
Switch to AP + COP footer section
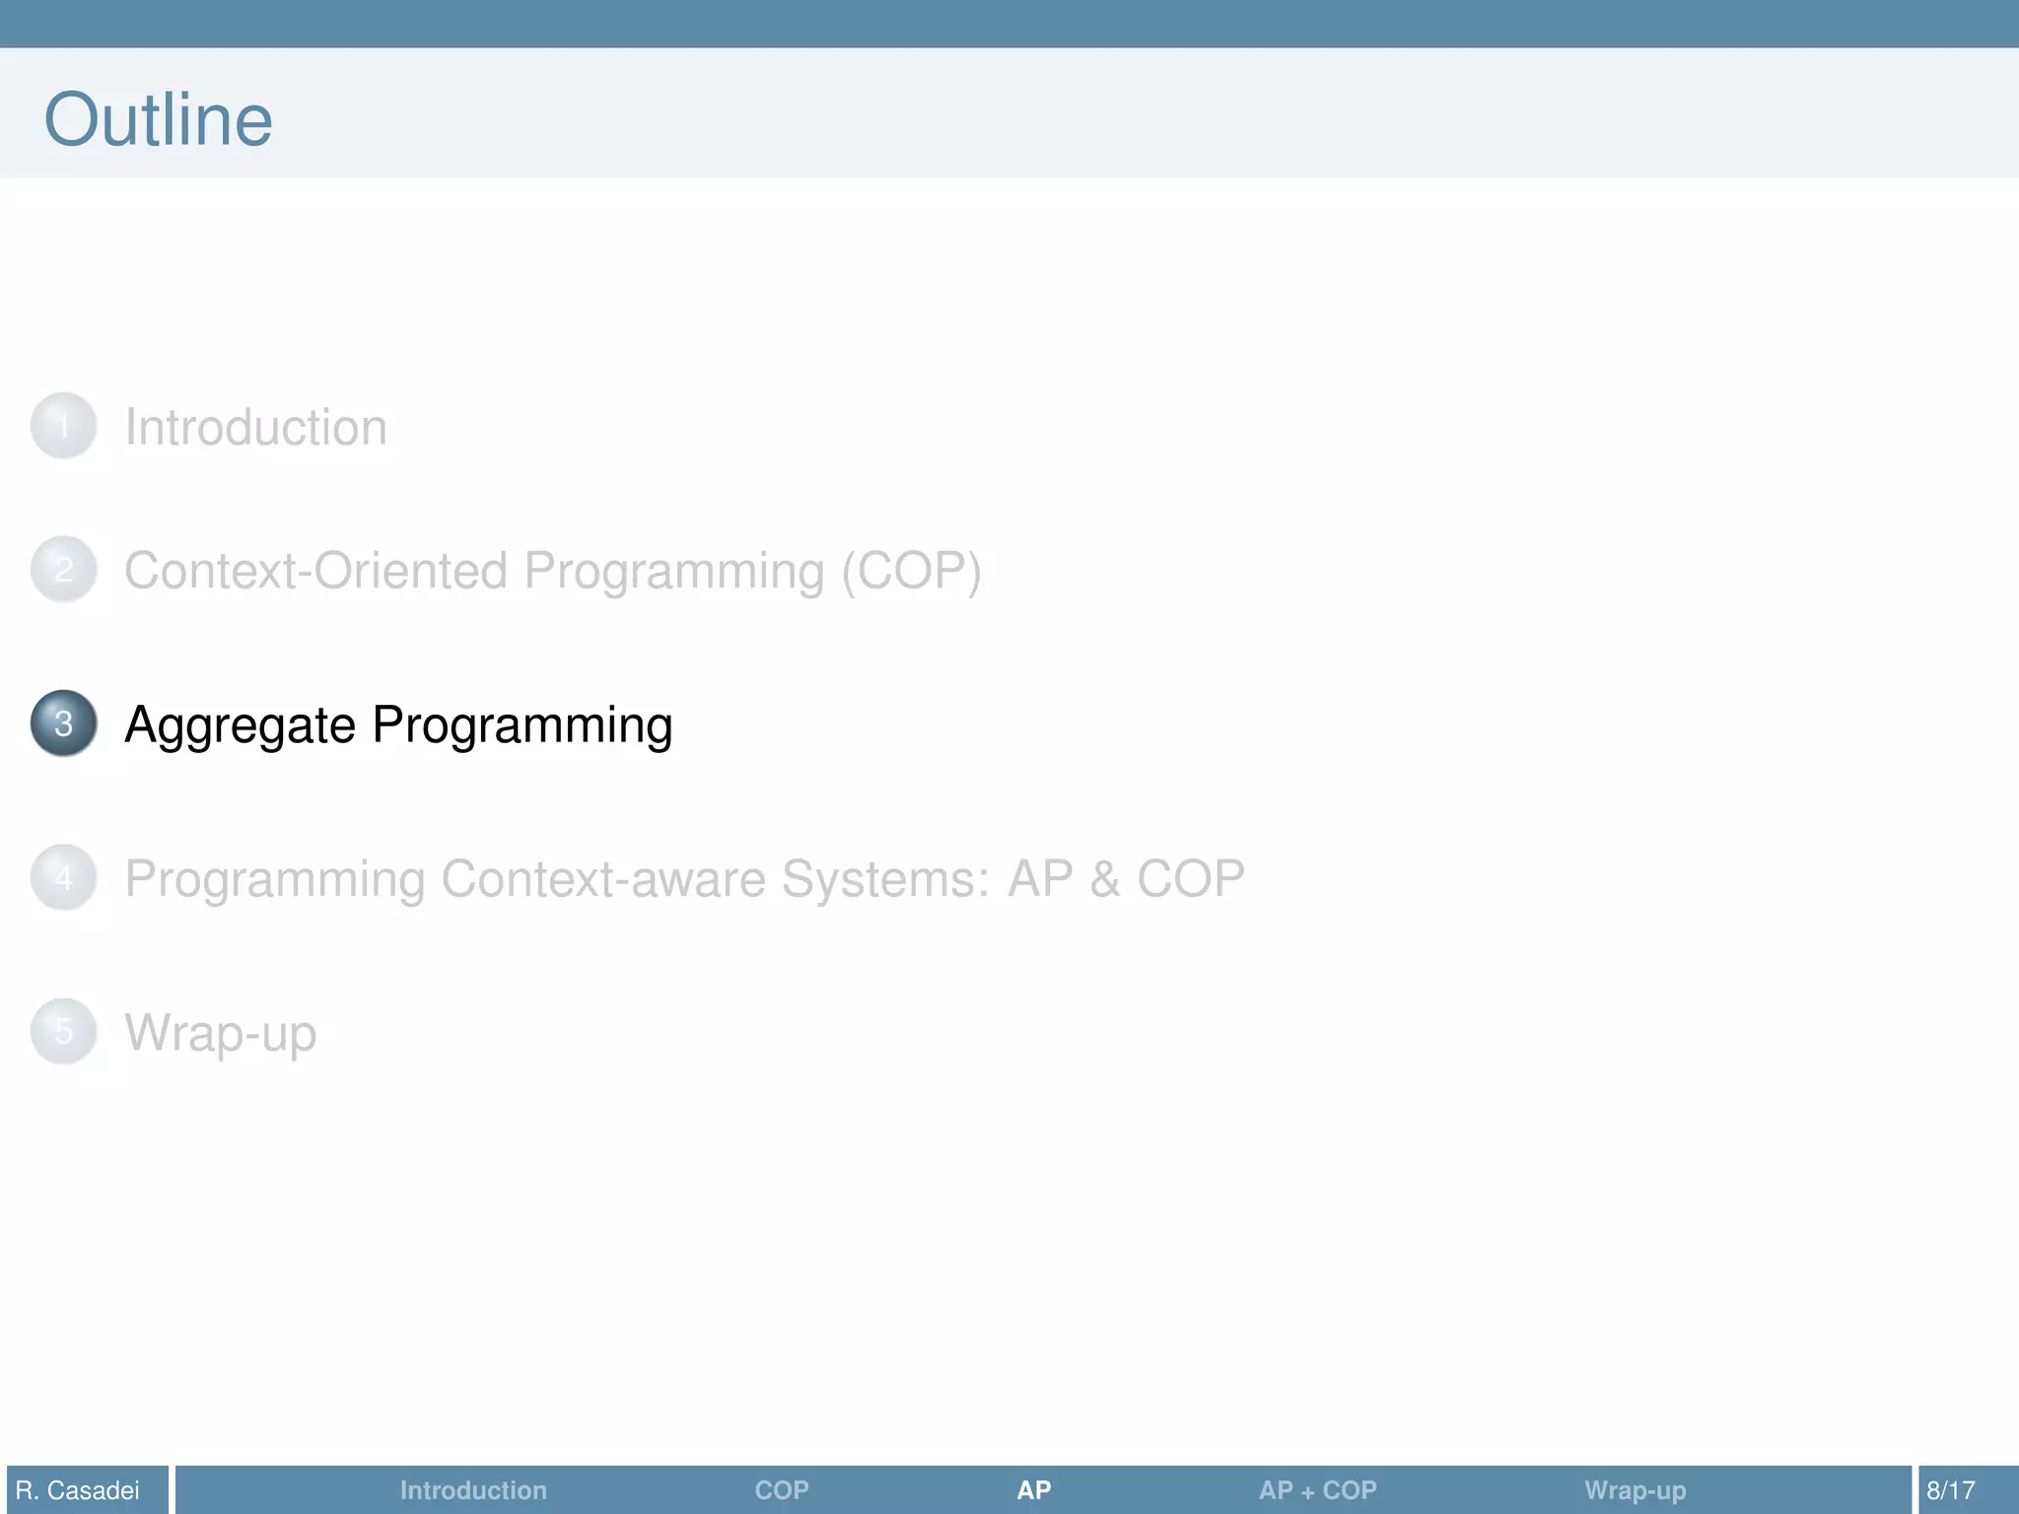click(1317, 1490)
